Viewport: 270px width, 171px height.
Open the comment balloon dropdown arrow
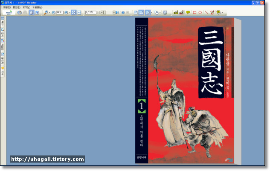pos(223,12)
